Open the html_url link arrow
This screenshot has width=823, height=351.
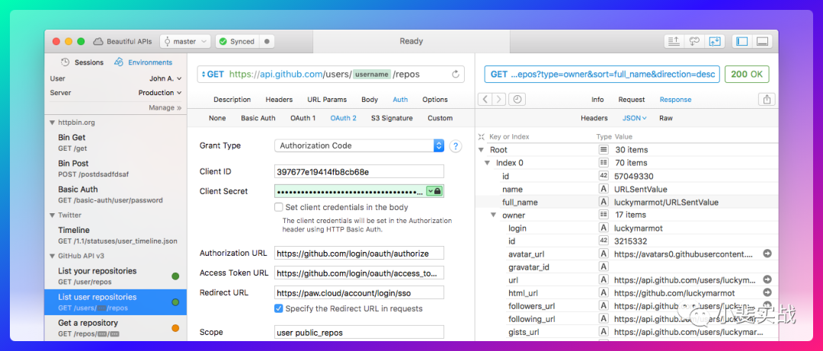tap(767, 293)
